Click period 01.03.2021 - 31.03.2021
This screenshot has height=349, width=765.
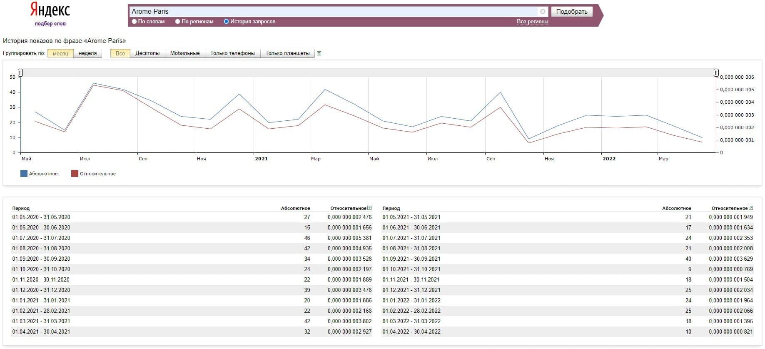(41, 322)
